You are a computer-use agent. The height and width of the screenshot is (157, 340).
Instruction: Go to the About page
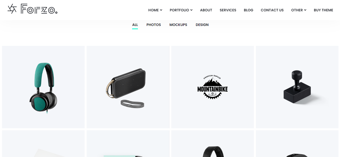(206, 10)
